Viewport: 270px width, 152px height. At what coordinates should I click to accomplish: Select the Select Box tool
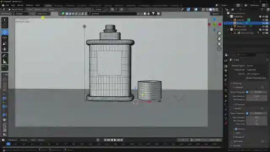point(5,20)
